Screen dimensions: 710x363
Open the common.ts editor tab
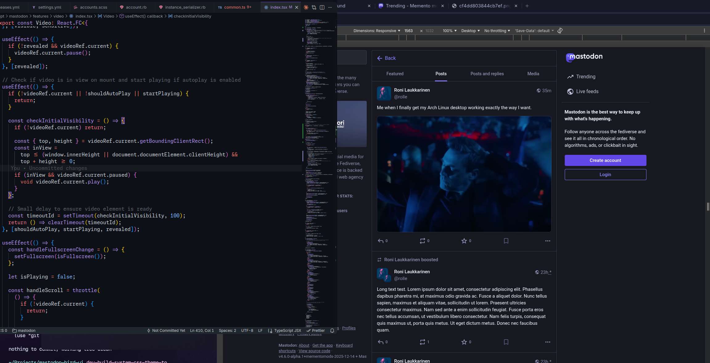point(234,7)
